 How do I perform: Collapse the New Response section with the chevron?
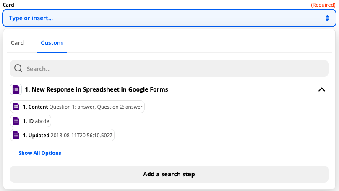pos(322,89)
